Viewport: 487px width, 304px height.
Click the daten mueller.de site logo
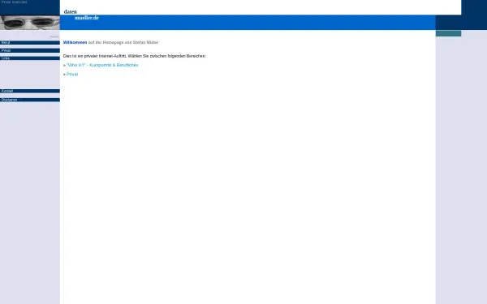pos(81,15)
